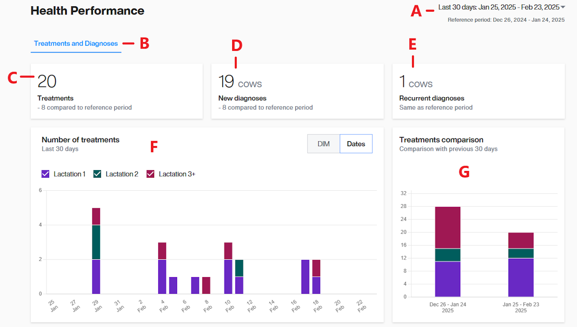
Task: Click the tallest bar above 29 Jan
Action: (96, 251)
